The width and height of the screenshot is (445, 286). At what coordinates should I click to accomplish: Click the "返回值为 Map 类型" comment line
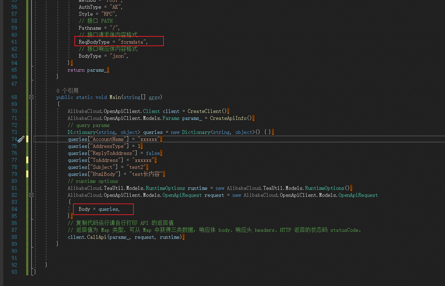tap(215, 230)
